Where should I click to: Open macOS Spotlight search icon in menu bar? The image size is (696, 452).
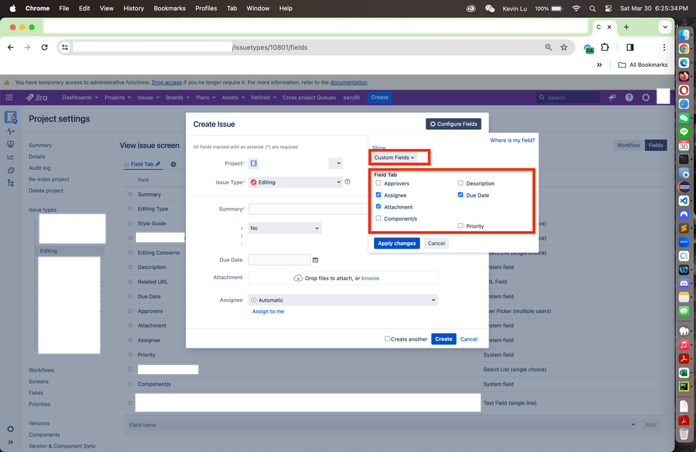click(x=593, y=8)
